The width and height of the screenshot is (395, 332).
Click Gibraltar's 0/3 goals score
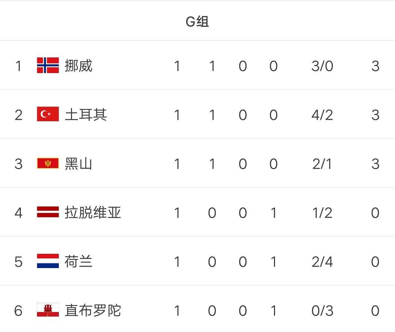point(322,310)
